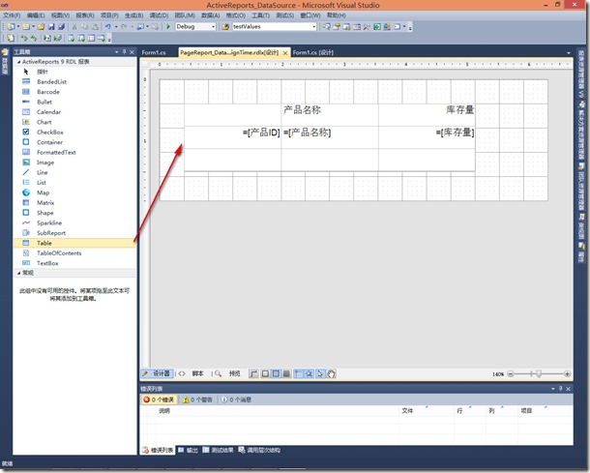Click the Open File folder icon
The height and width of the screenshot is (473, 590).
tap(41, 27)
